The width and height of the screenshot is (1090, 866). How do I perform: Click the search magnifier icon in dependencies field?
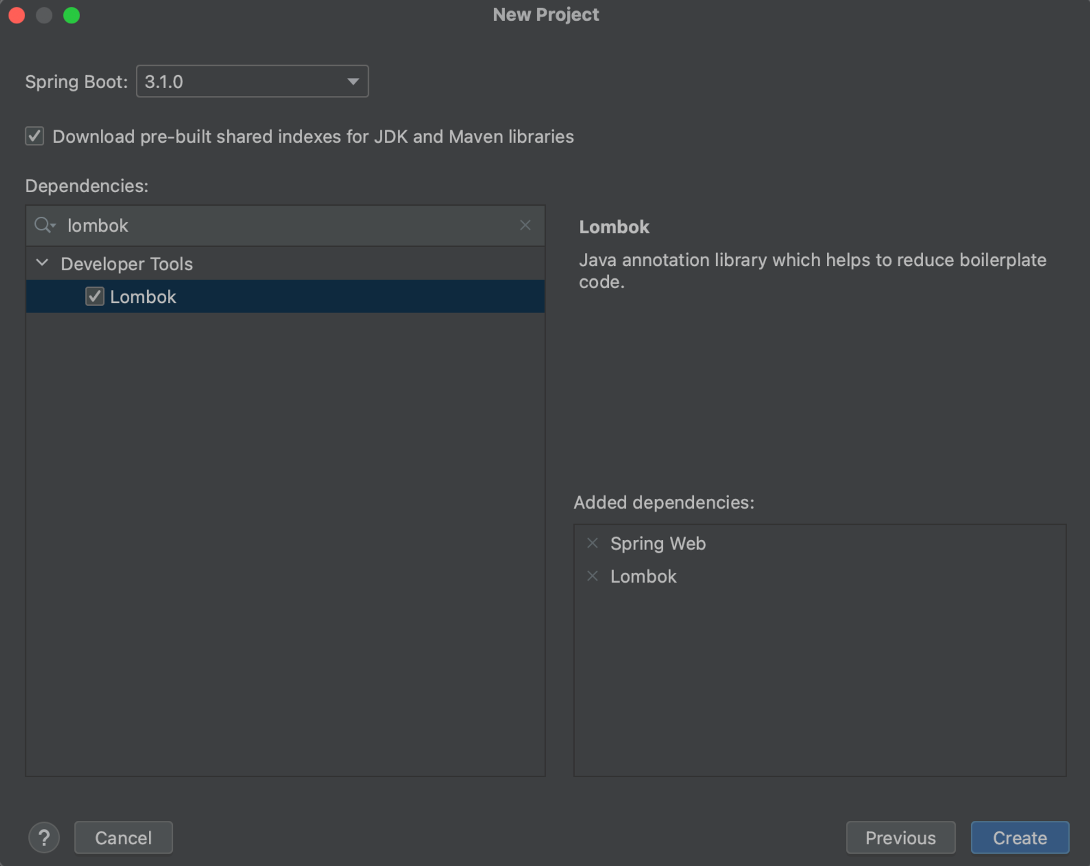pyautogui.click(x=44, y=225)
